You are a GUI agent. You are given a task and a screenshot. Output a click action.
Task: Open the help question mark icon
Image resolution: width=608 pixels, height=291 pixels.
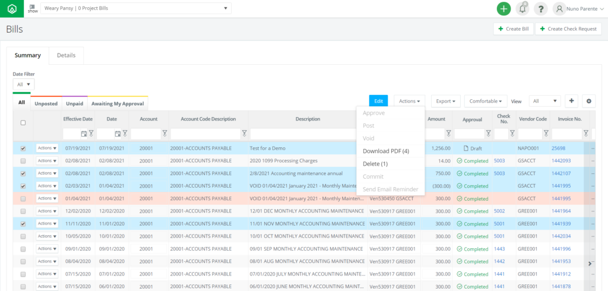[x=540, y=8]
